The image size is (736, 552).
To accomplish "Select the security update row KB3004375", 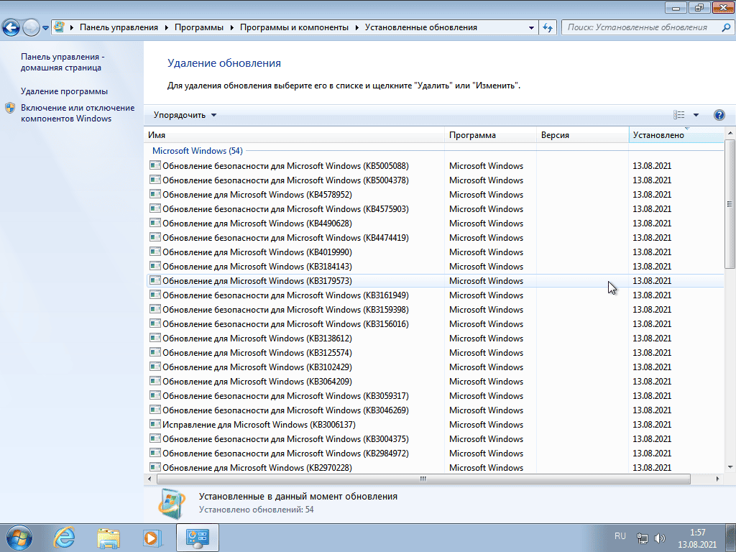I will click(435, 439).
